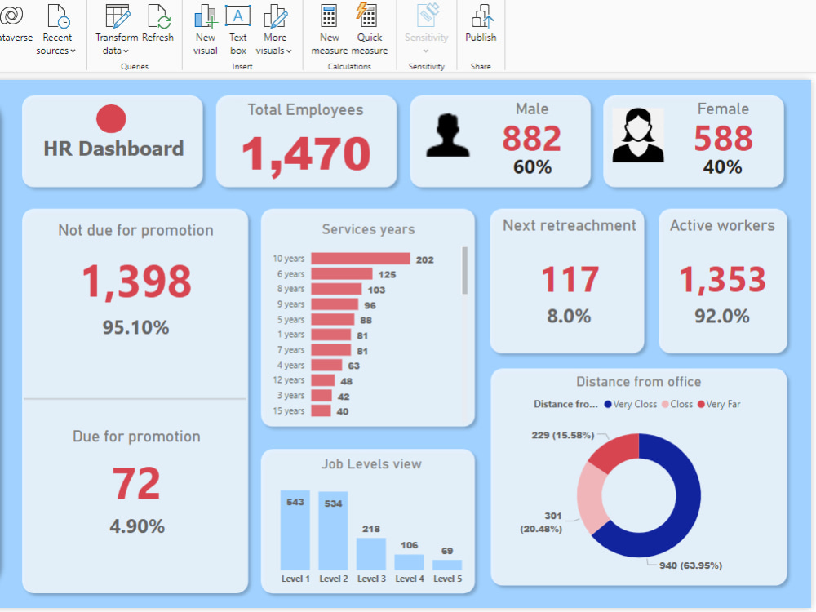Insert a New visual
The height and width of the screenshot is (612, 816).
point(205,24)
